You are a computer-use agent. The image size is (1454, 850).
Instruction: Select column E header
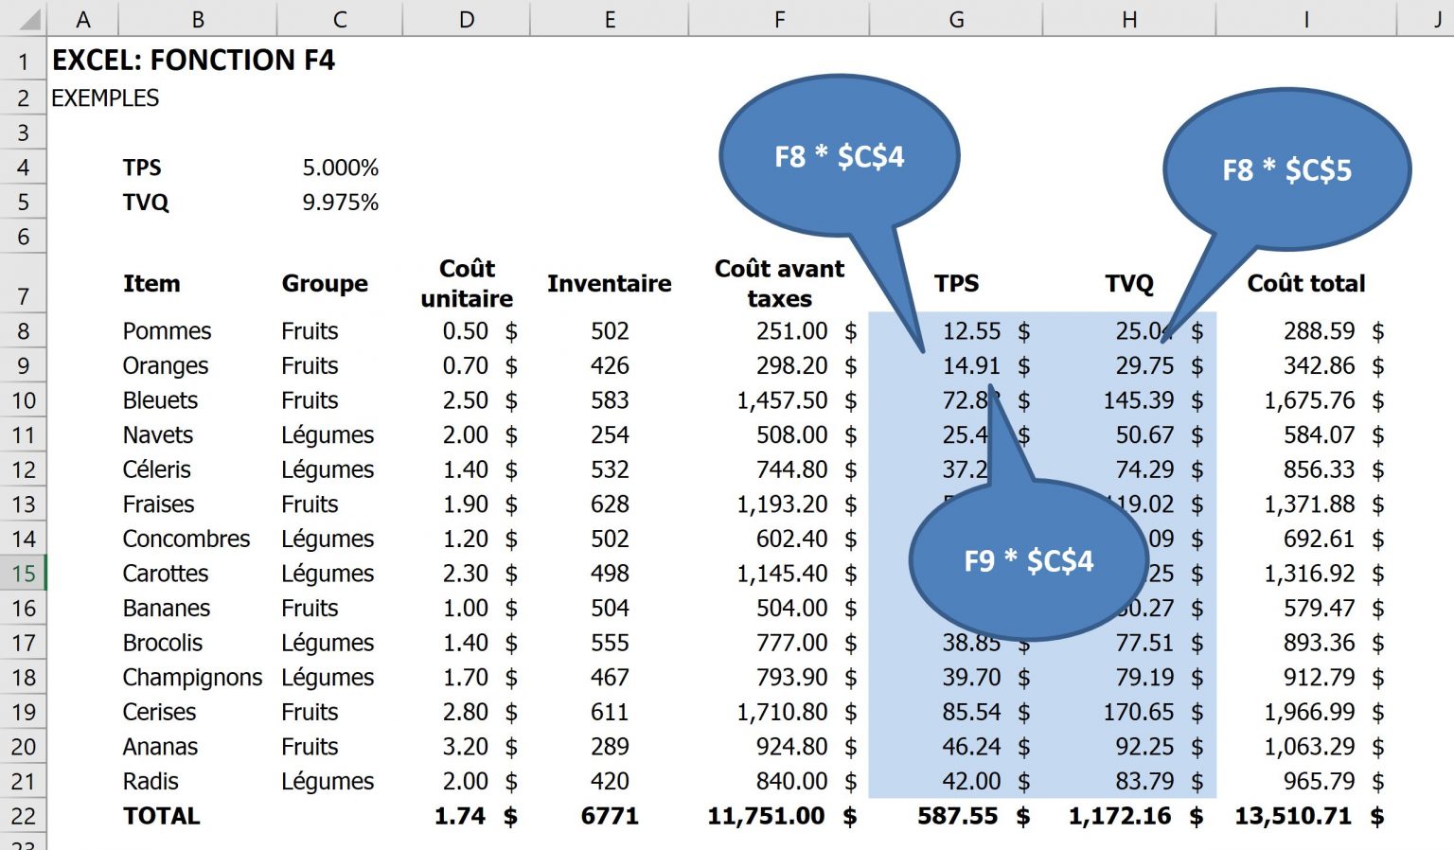tap(610, 19)
